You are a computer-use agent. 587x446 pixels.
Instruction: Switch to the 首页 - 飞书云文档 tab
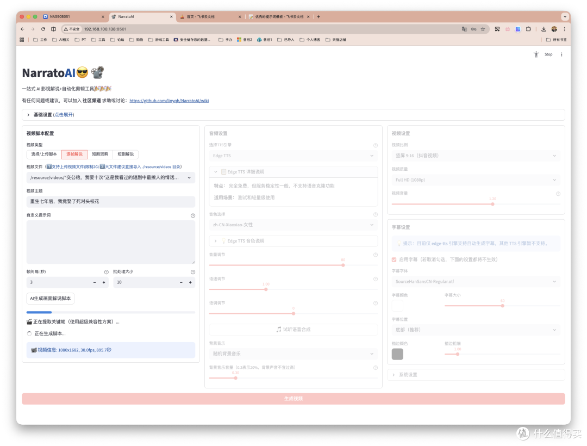pos(210,17)
